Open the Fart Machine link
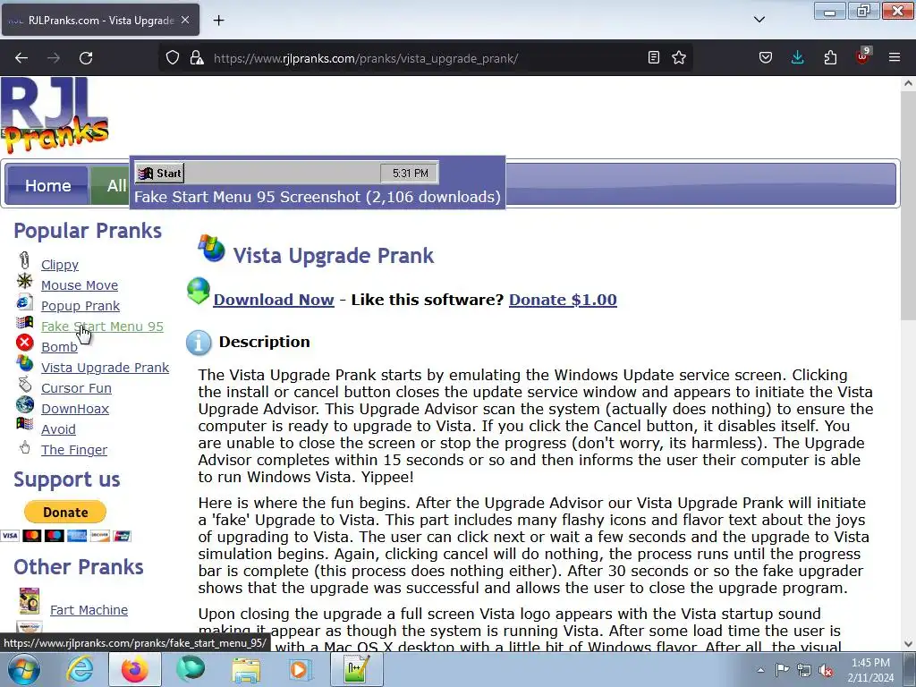Viewport: 916px width, 687px height. [x=89, y=610]
